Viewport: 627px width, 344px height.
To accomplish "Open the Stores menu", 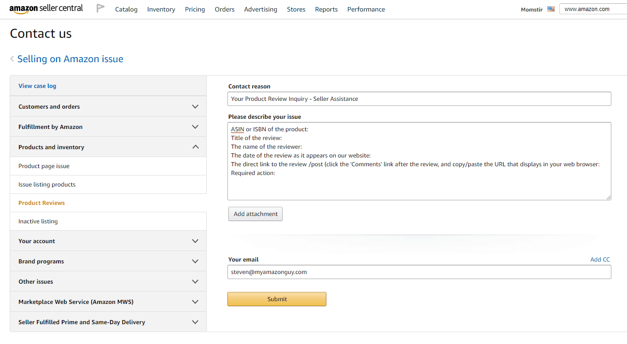I will click(296, 9).
